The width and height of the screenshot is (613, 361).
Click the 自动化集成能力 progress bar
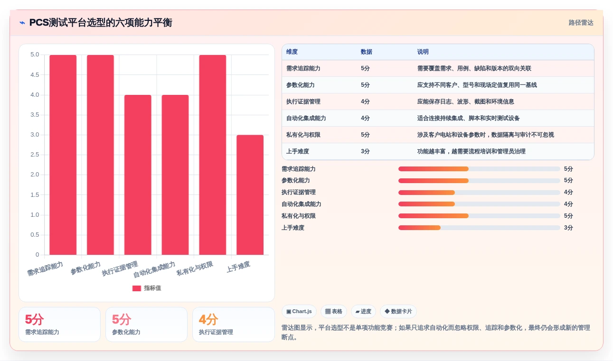pyautogui.click(x=479, y=204)
